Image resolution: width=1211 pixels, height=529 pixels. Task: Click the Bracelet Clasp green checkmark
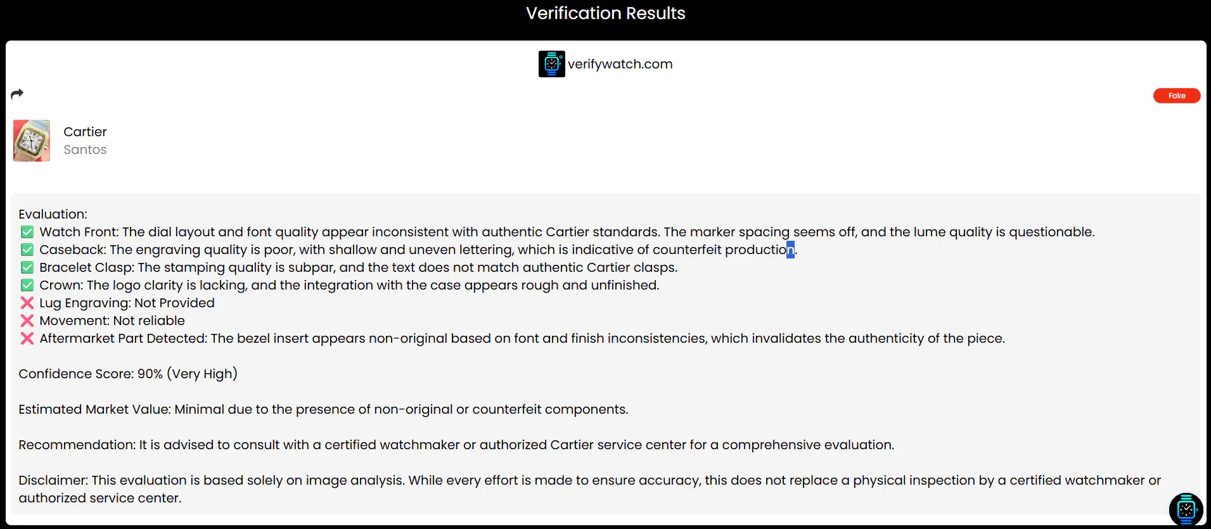[27, 267]
